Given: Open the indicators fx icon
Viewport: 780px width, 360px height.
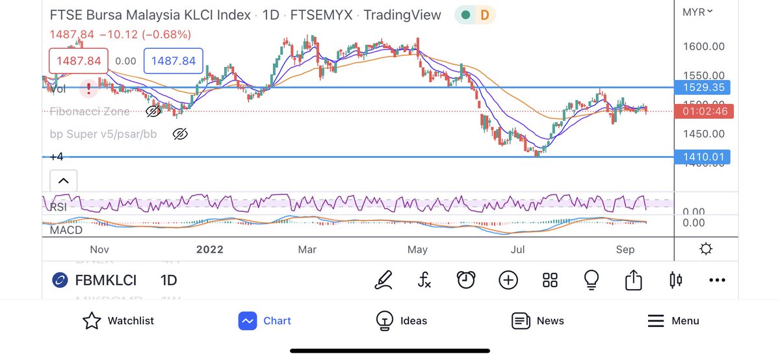Looking at the screenshot, I should (x=424, y=280).
